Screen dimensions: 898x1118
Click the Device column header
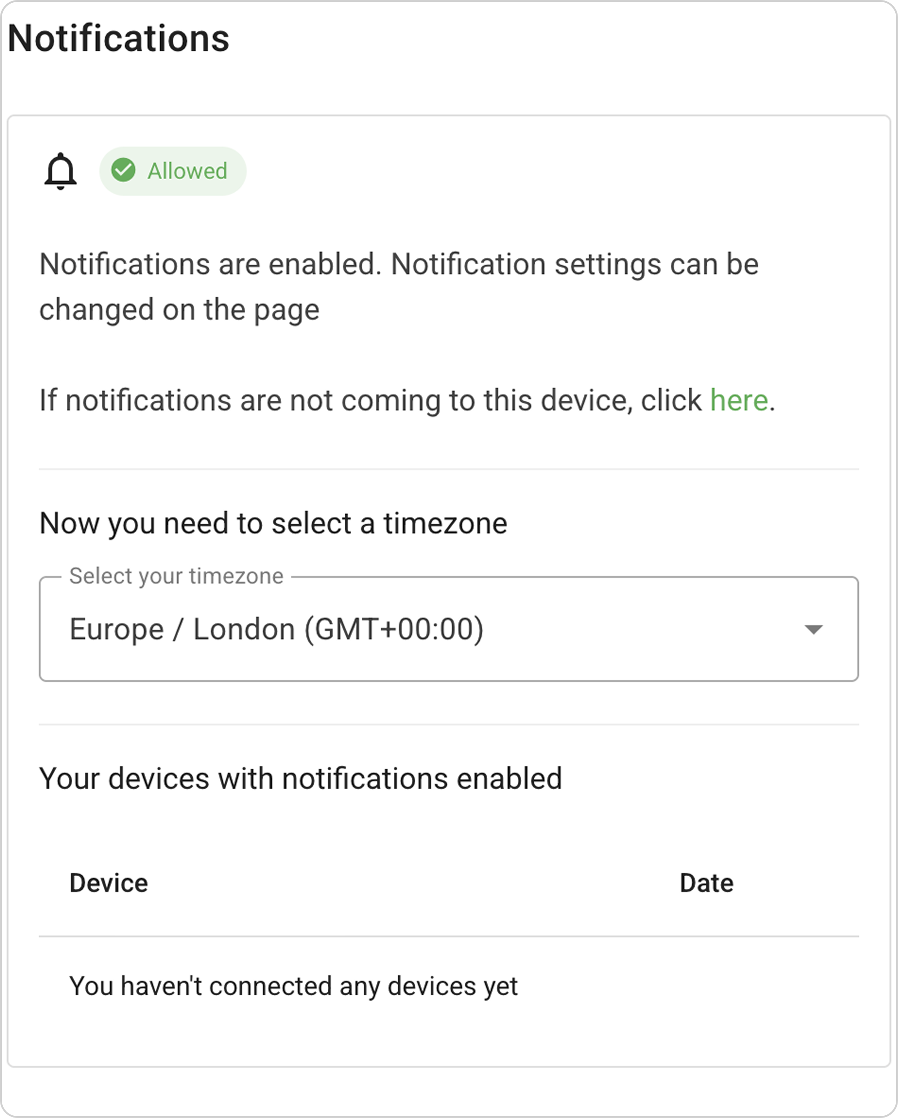109,883
